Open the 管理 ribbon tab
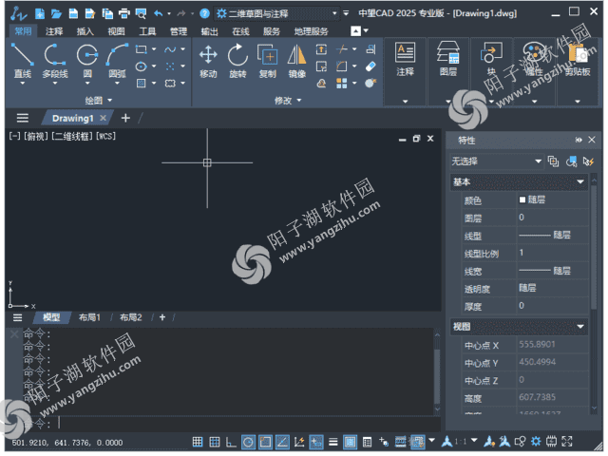Image resolution: width=608 pixels, height=456 pixels. 179,31
